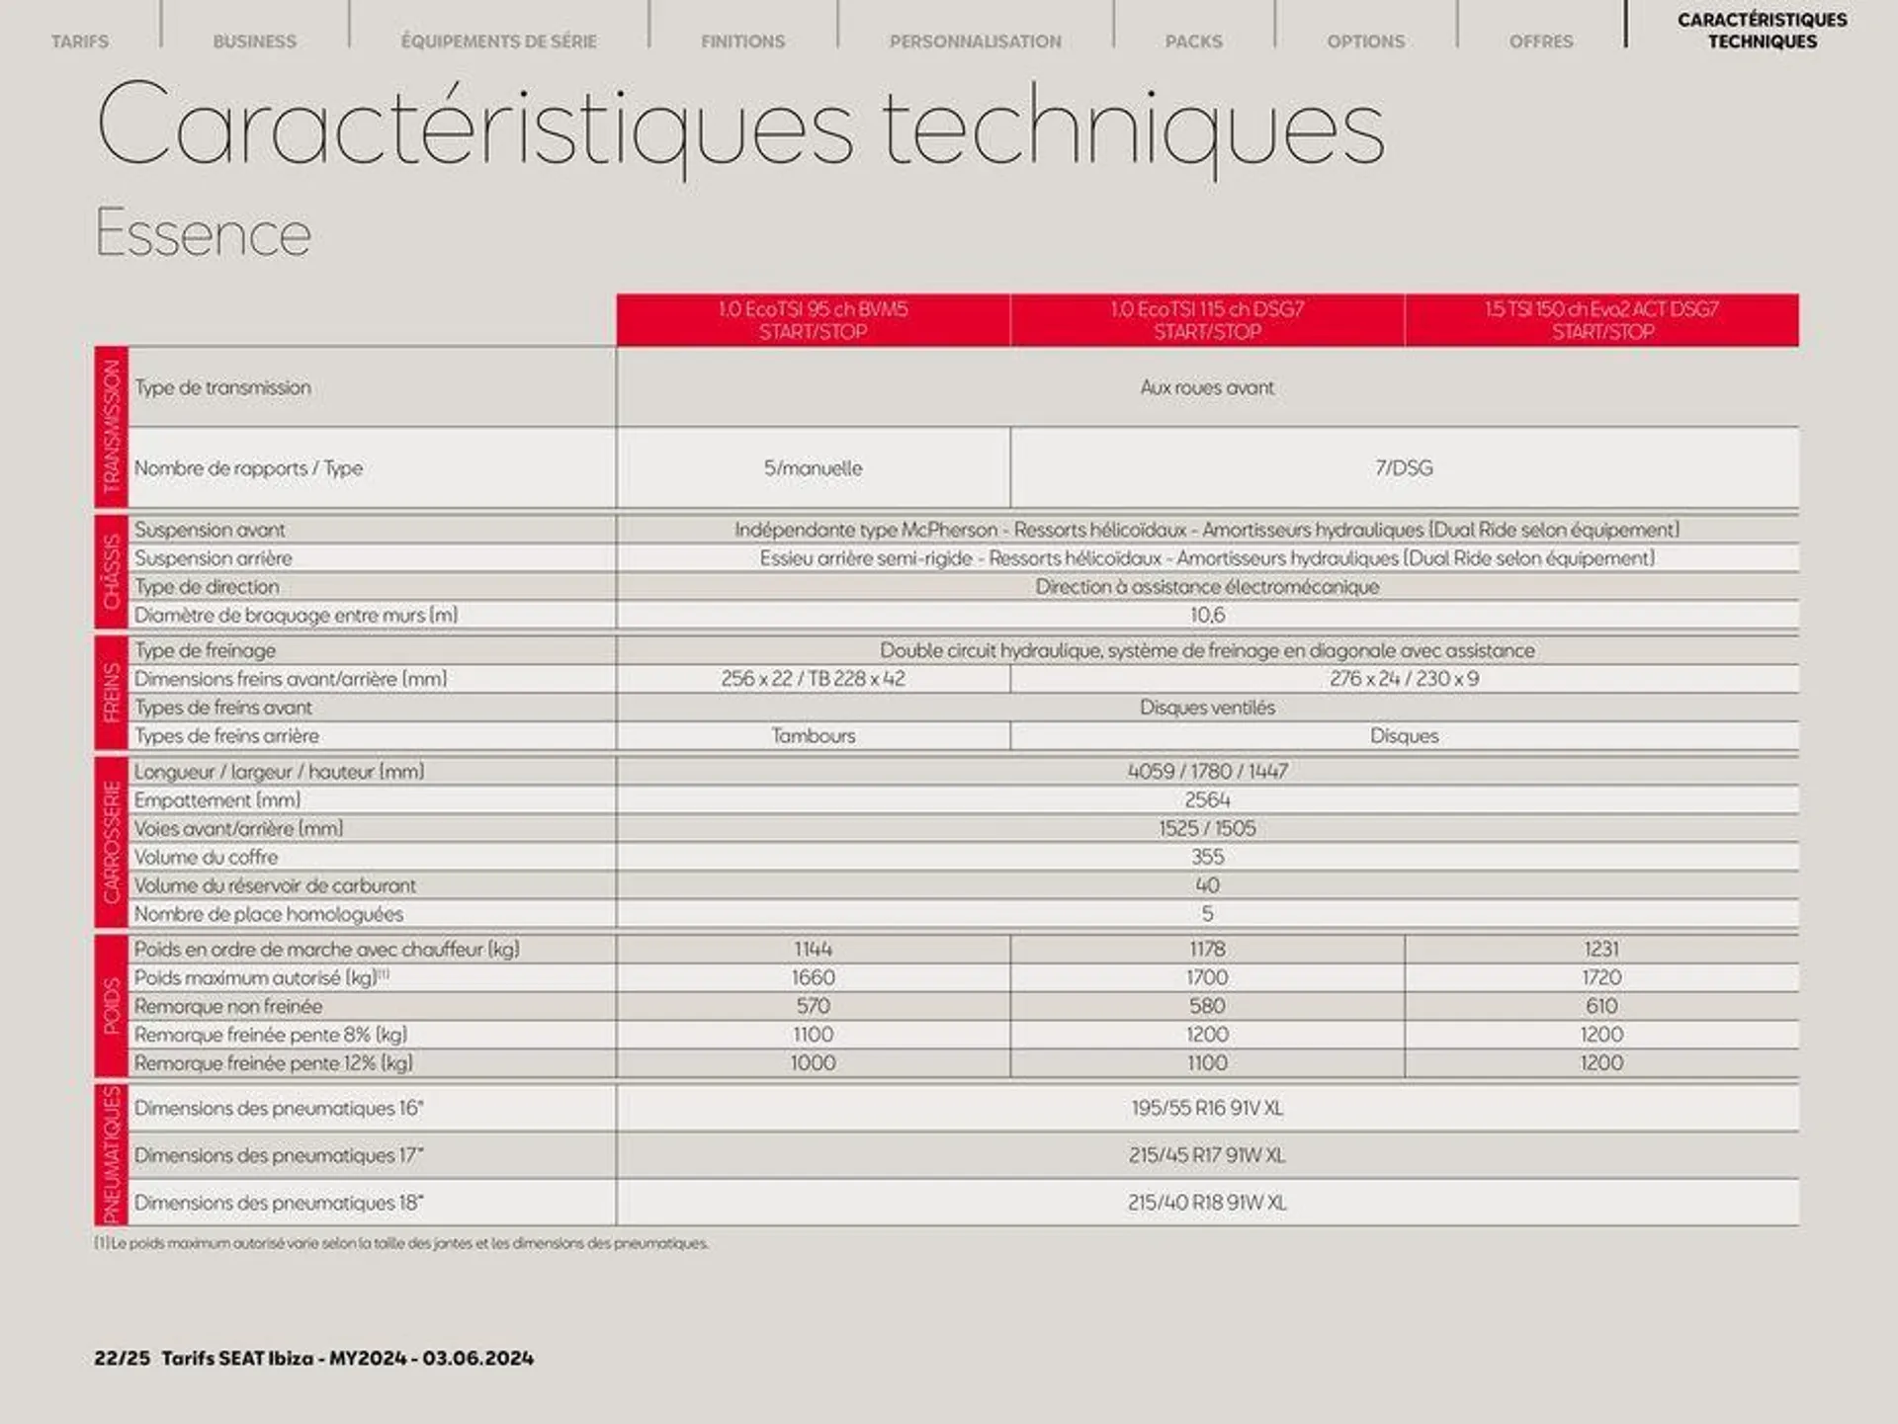Screen dimensions: 1898x1424
Task: Click 'Dimensions des pneumatiques 17"' label
Action: coord(279,1155)
